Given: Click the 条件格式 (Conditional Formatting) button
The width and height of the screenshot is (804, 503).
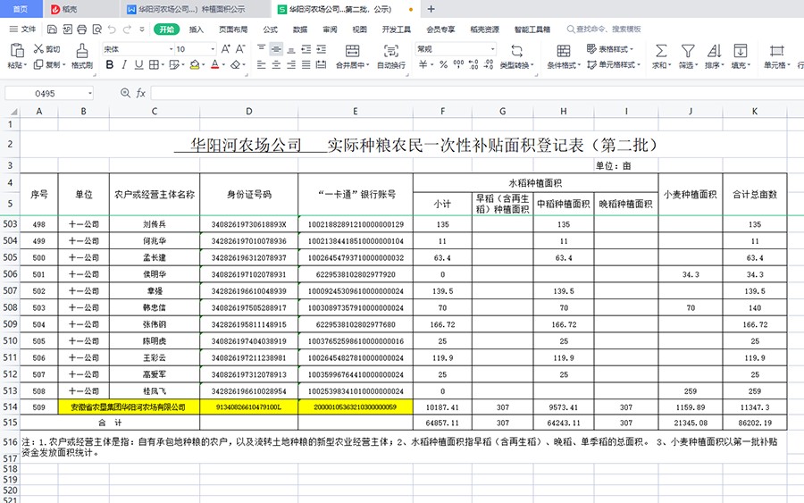Looking at the screenshot, I should pyautogui.click(x=563, y=57).
